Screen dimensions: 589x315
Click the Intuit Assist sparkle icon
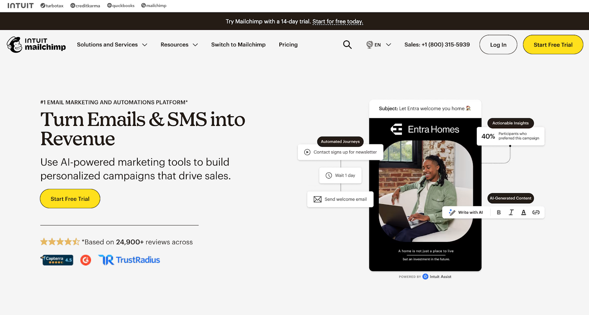pyautogui.click(x=425, y=276)
